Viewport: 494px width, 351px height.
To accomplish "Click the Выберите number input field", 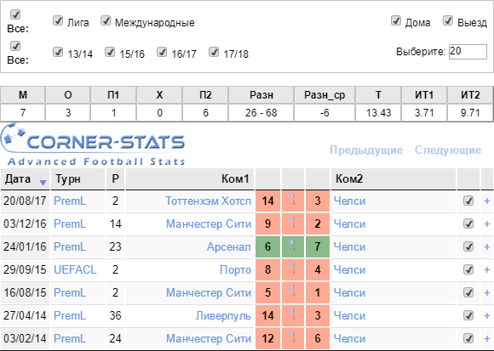I will 468,52.
